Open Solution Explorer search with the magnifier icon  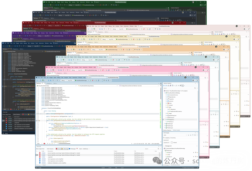click(194, 88)
